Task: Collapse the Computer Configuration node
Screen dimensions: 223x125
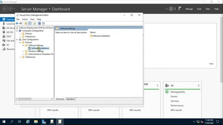Action: point(17,31)
